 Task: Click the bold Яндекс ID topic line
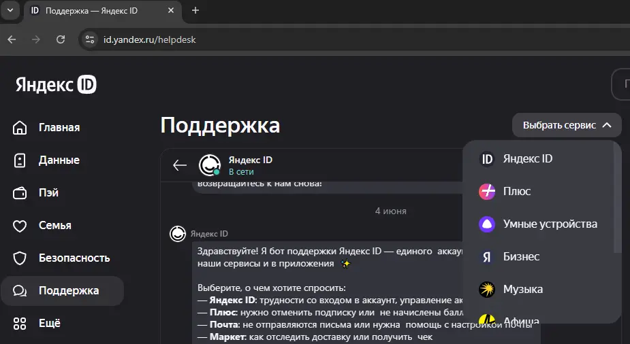(x=232, y=300)
